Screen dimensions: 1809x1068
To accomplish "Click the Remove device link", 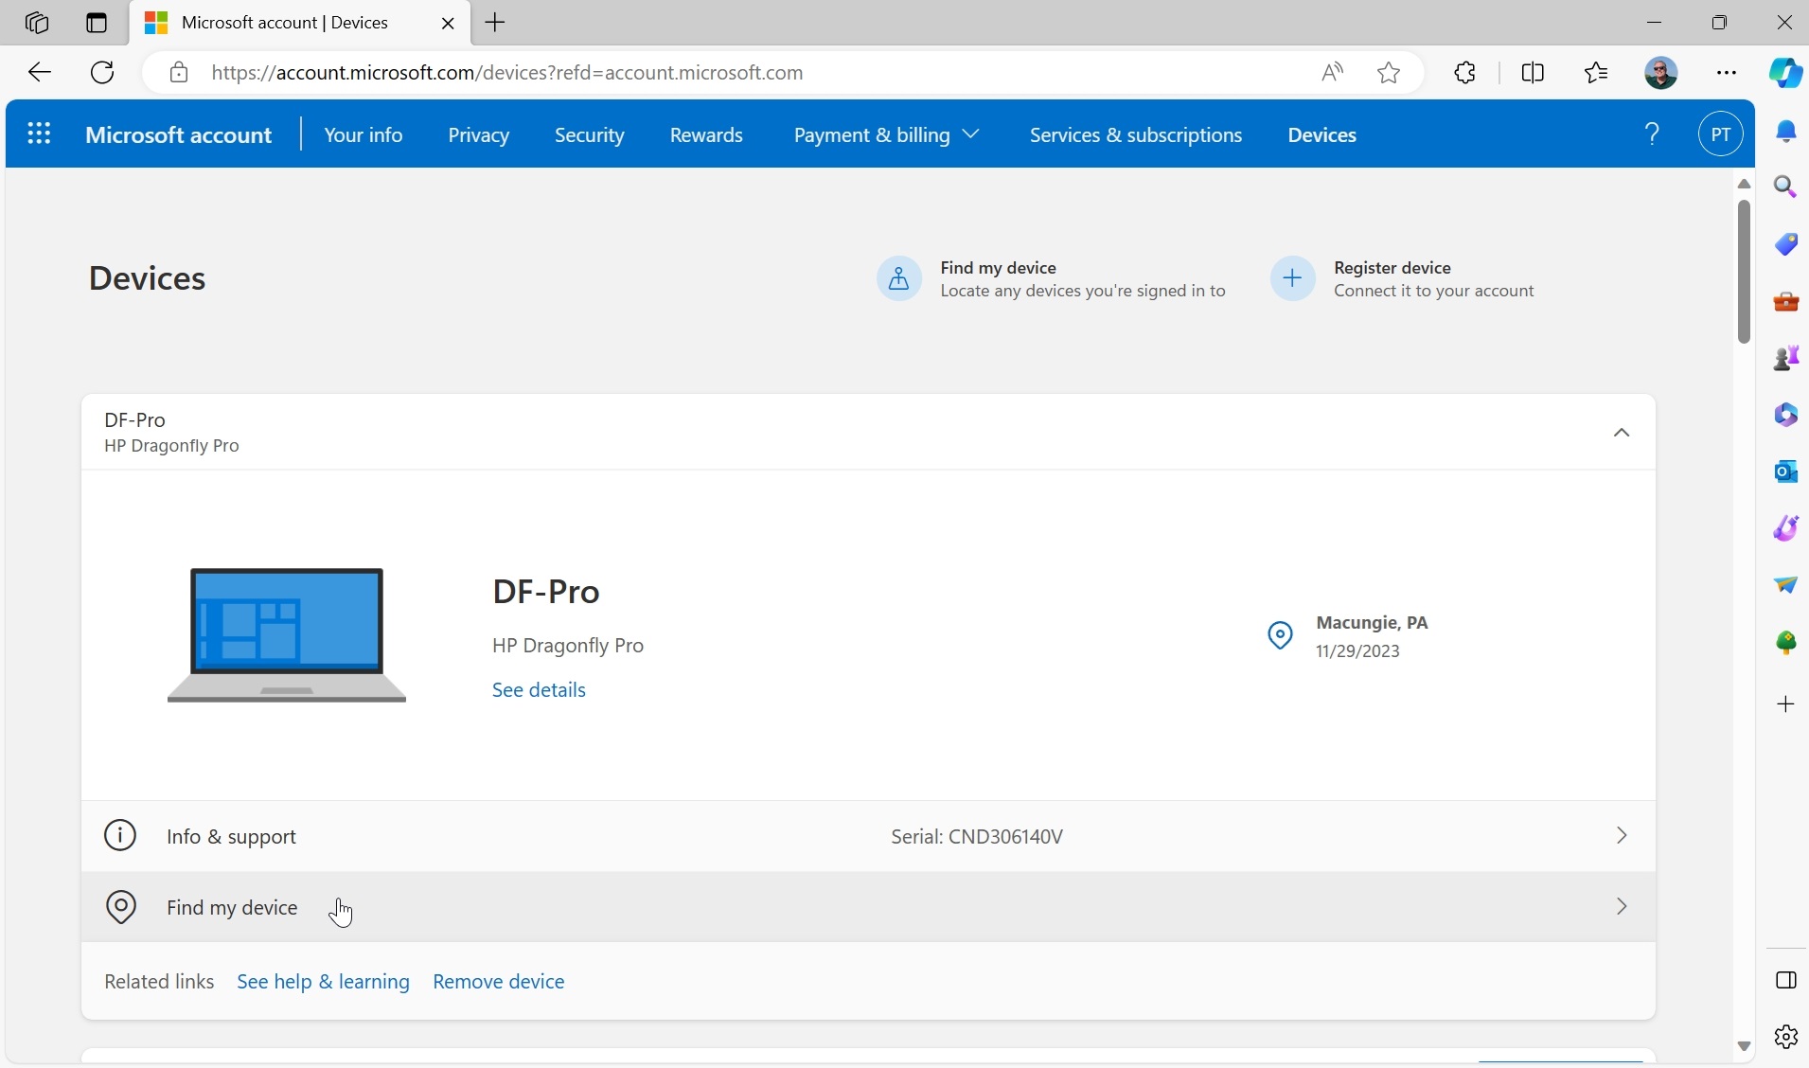I will (498, 982).
